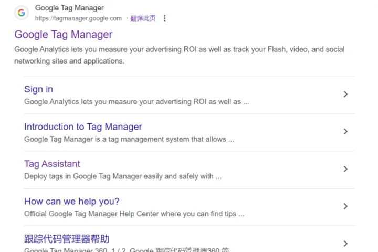Viewport: 378px width, 252px height.
Task: Expand the 跟踪代码管理器帮助 row chevron
Action: [345, 244]
